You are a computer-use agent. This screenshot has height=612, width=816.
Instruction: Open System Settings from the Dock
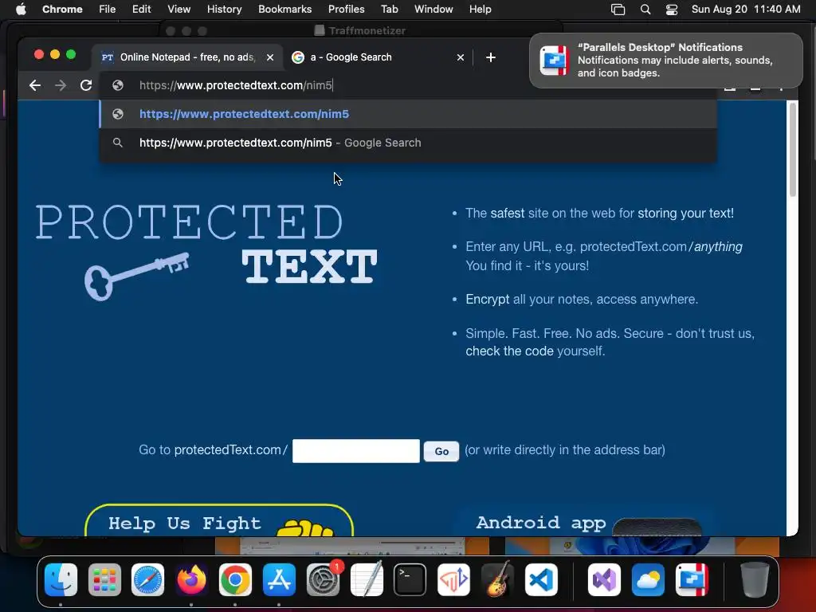tap(323, 579)
